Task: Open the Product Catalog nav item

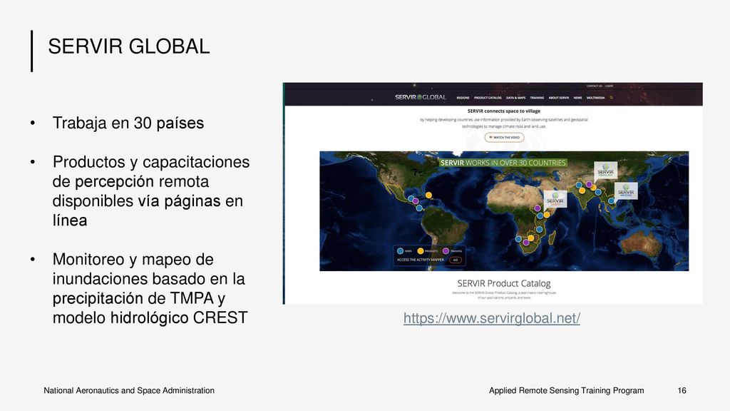Action: [x=488, y=98]
